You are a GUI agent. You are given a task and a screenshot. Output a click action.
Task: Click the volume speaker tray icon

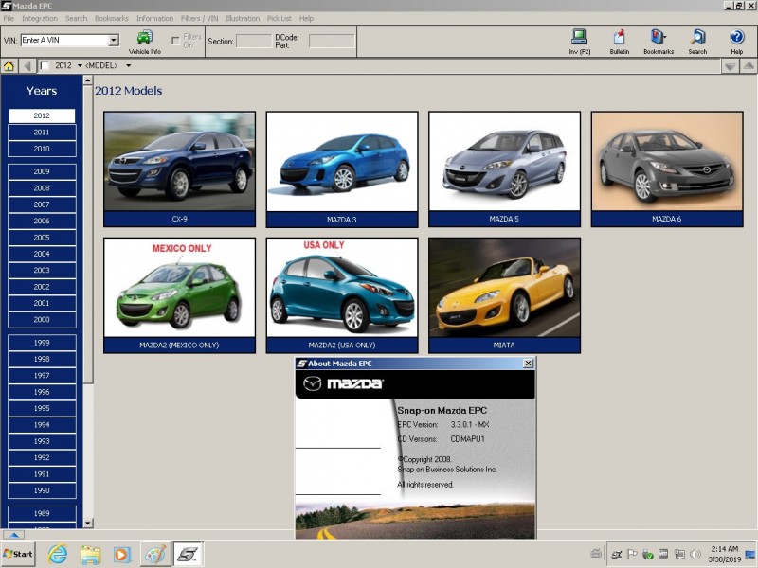click(695, 555)
